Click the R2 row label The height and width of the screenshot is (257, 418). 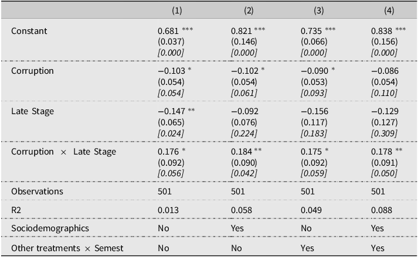(16, 210)
